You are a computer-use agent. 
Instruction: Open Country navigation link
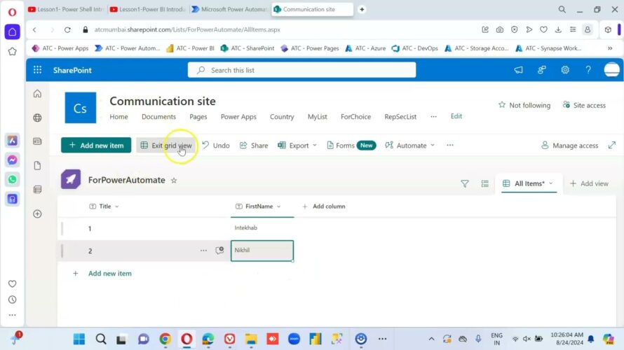282,117
